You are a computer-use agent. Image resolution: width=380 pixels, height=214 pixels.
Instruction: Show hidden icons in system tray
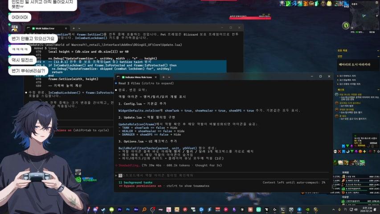coord(334,210)
